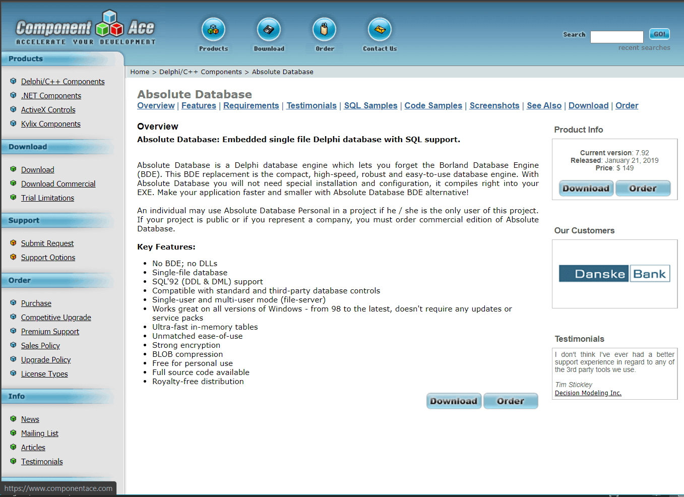View the SQL Samples section
684x497 pixels.
pos(370,105)
